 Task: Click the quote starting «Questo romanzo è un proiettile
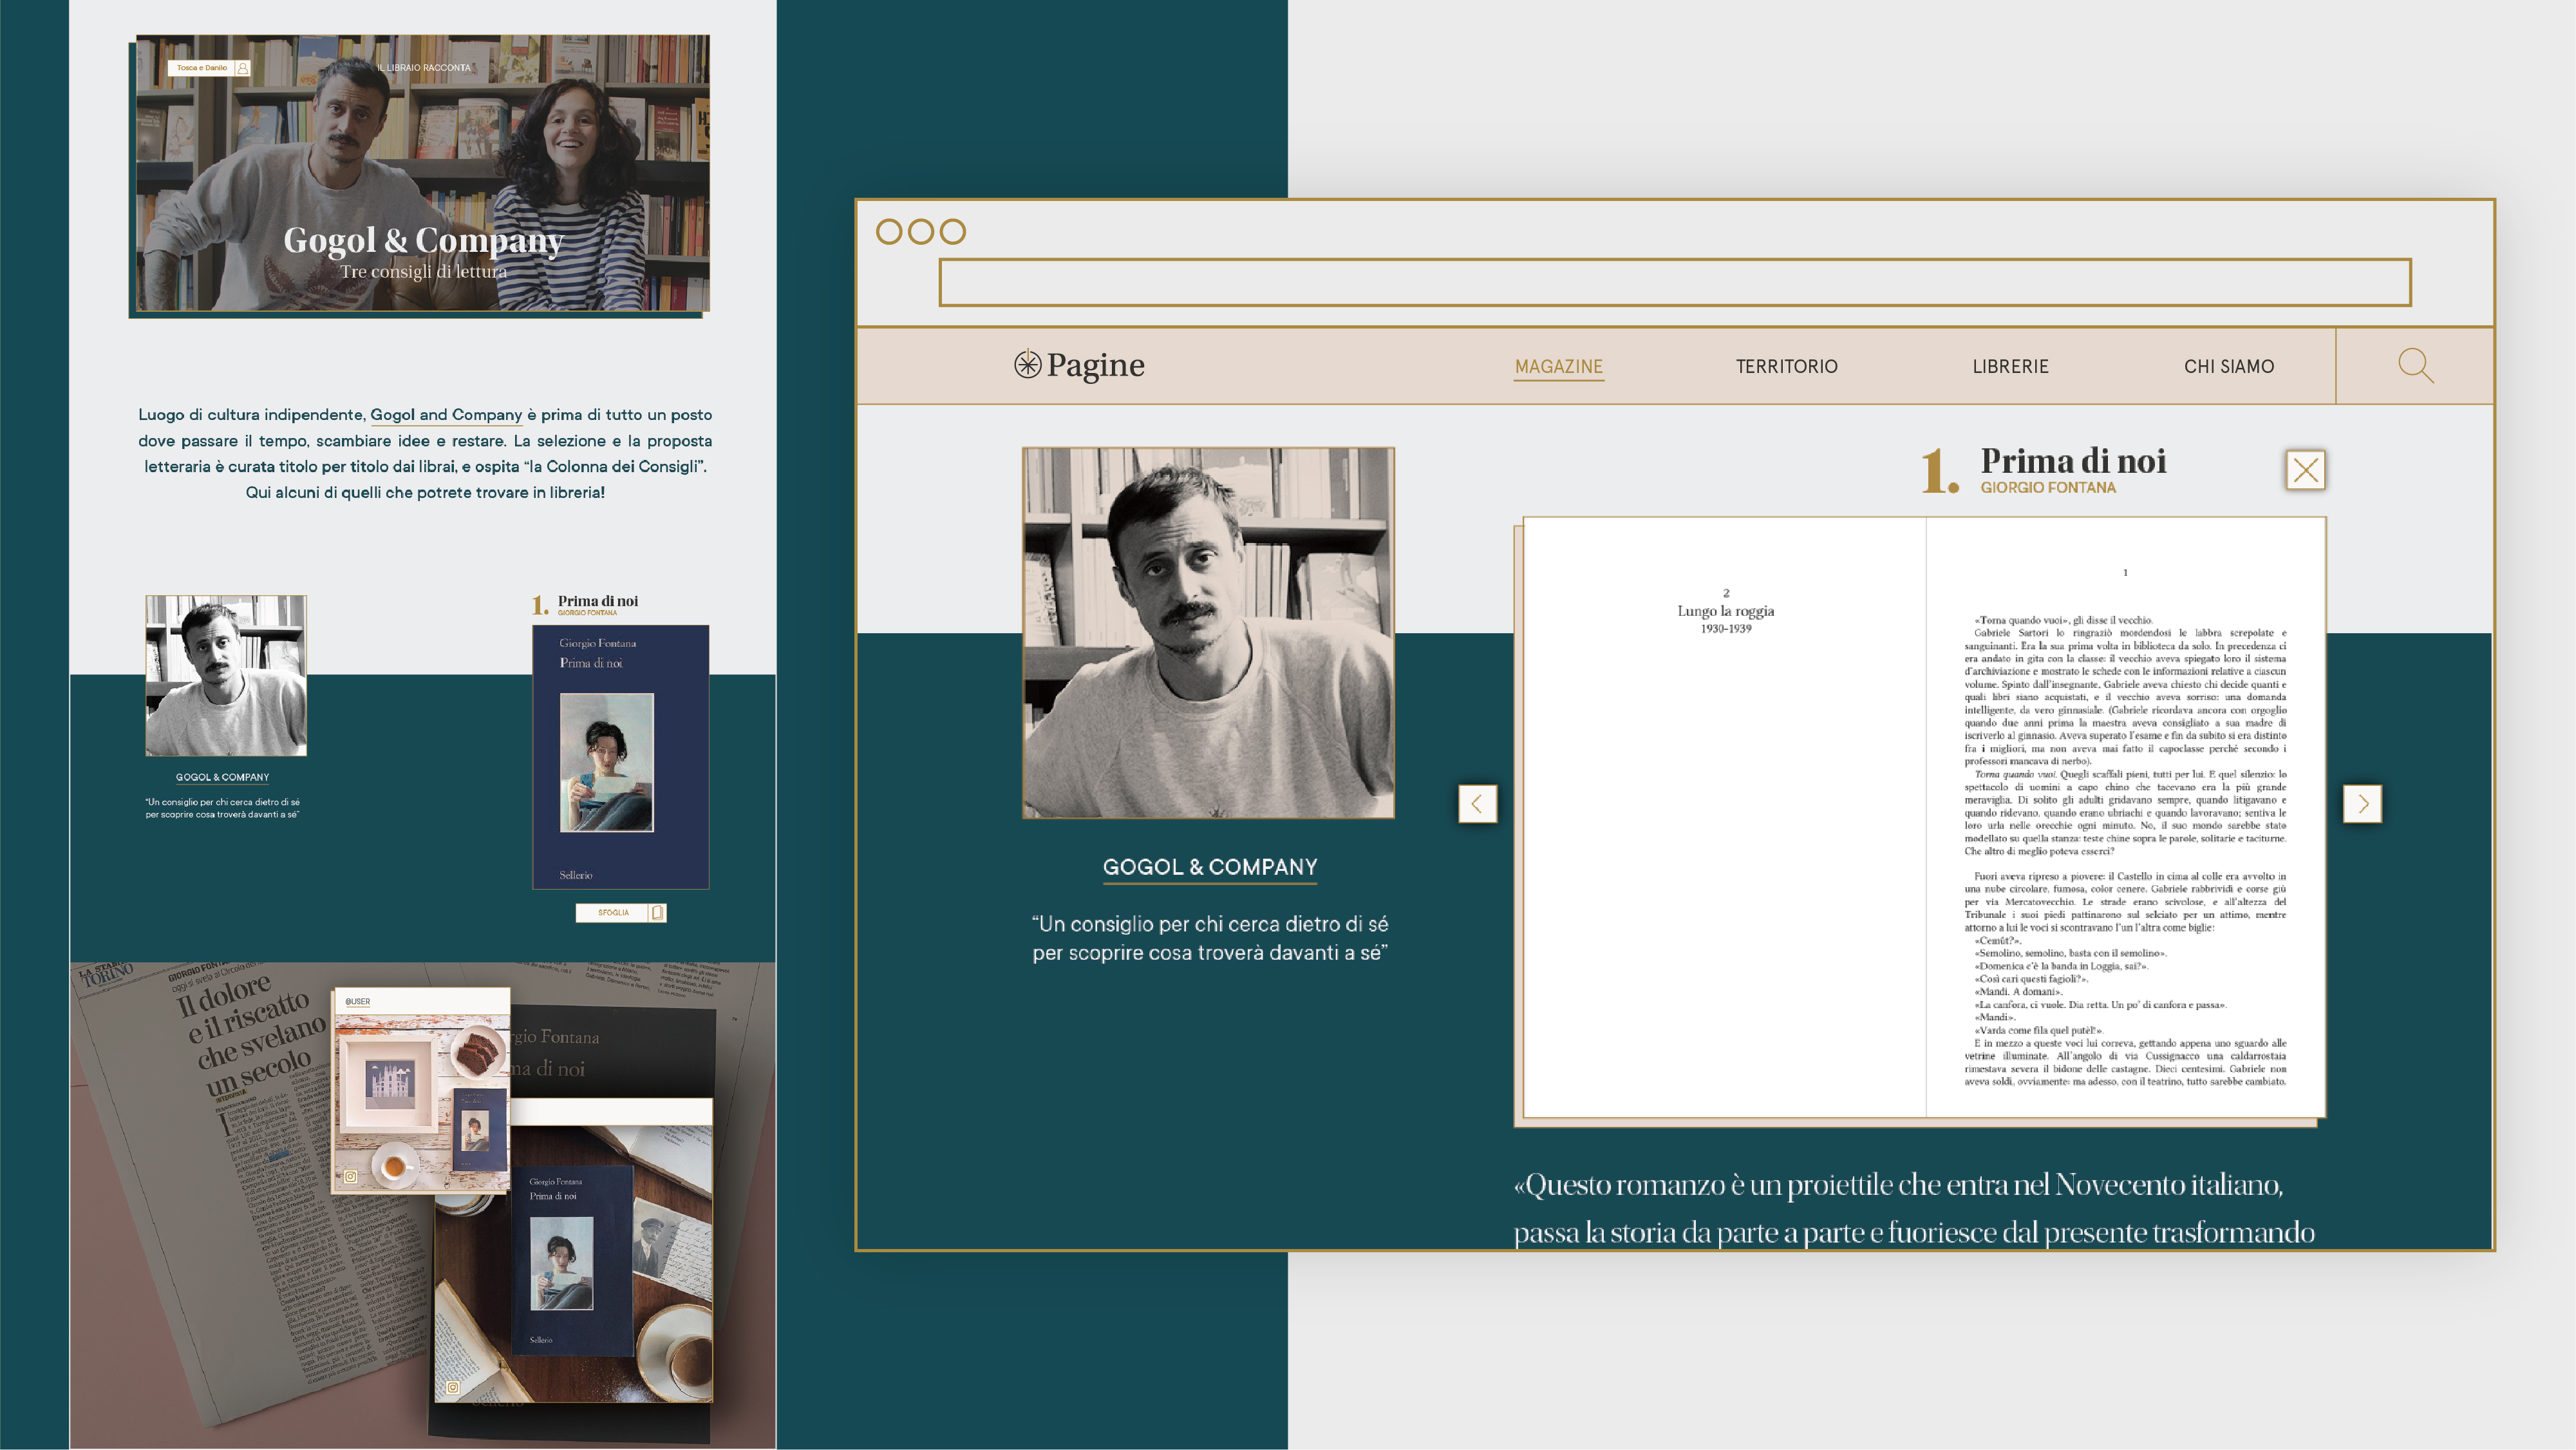coord(1914,1209)
